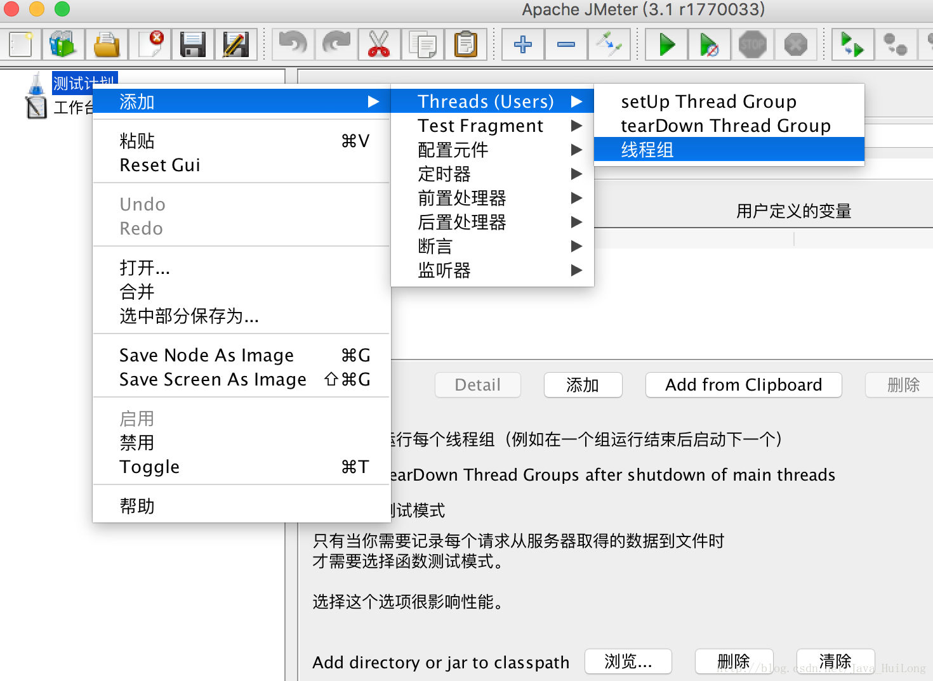
Task: Click 删除 button beside 浏览...
Action: pos(734,661)
